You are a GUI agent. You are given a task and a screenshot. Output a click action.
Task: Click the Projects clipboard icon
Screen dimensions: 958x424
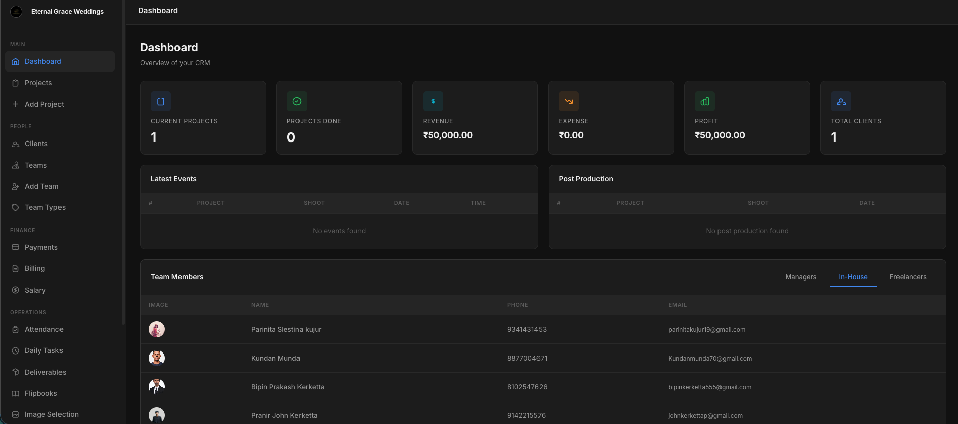click(15, 83)
